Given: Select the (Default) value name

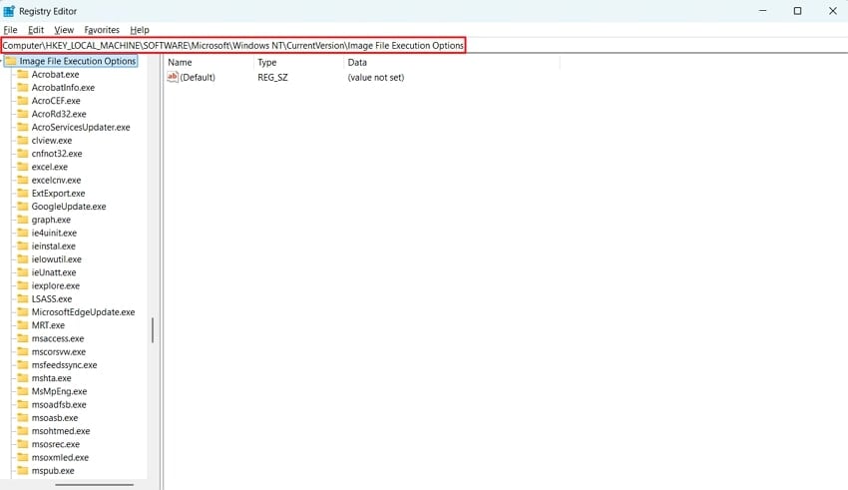Looking at the screenshot, I should click(x=198, y=77).
